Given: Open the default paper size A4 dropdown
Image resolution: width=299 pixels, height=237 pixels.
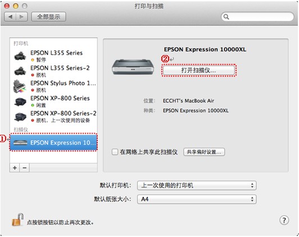Looking at the screenshot, I should 197,199.
